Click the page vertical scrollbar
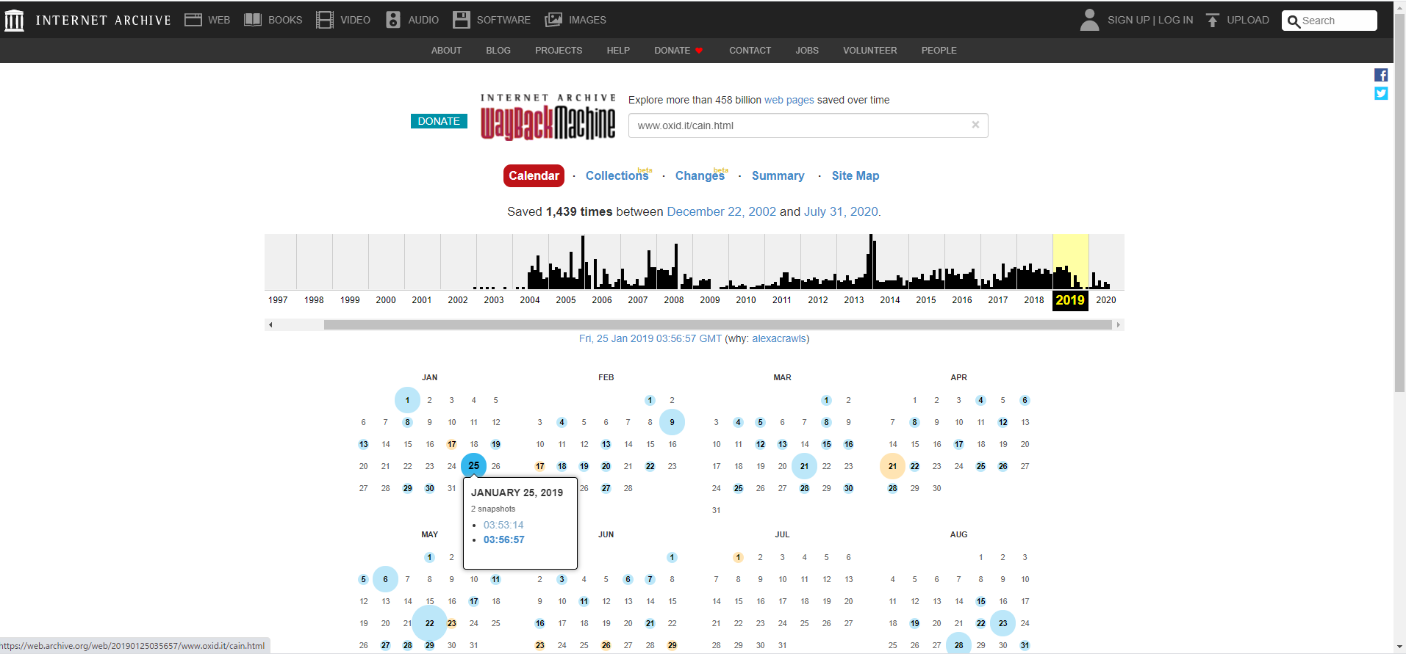 click(1399, 202)
